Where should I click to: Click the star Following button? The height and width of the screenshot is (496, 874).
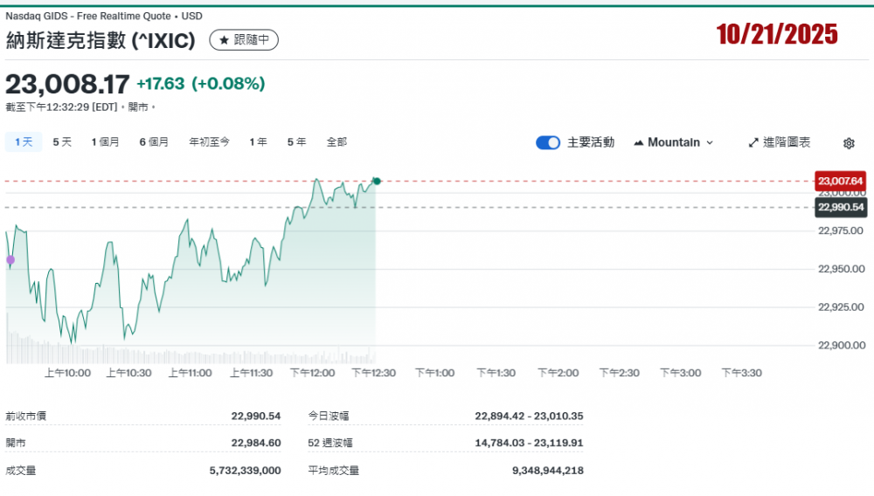coord(244,40)
